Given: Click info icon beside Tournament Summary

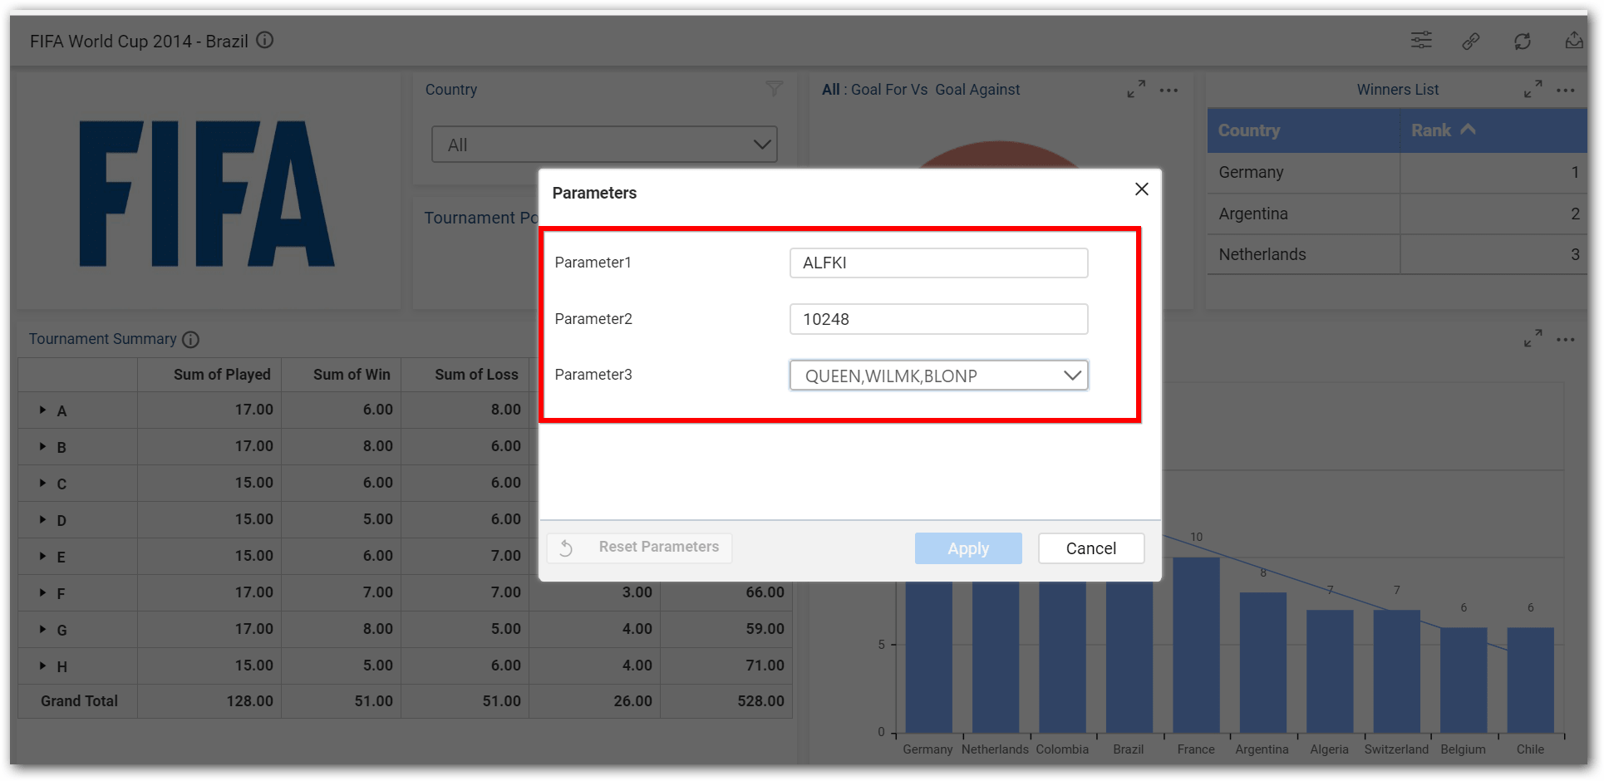Looking at the screenshot, I should [190, 339].
